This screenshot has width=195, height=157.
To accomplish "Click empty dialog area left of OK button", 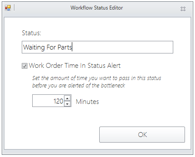I will coord(51,135).
